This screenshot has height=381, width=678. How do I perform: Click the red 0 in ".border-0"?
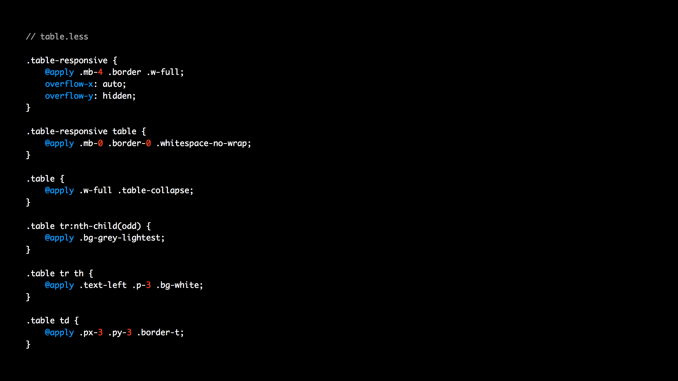[x=148, y=143]
